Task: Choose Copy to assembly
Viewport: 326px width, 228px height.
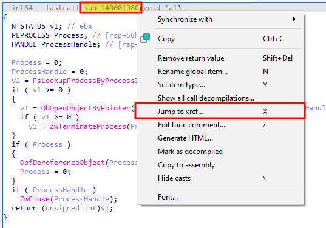Action: click(220, 165)
